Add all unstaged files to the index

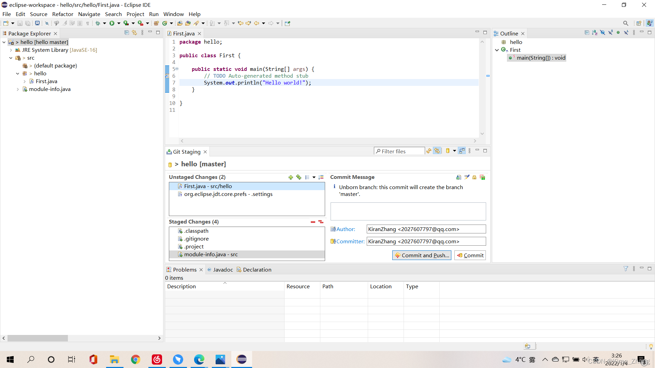(x=299, y=177)
